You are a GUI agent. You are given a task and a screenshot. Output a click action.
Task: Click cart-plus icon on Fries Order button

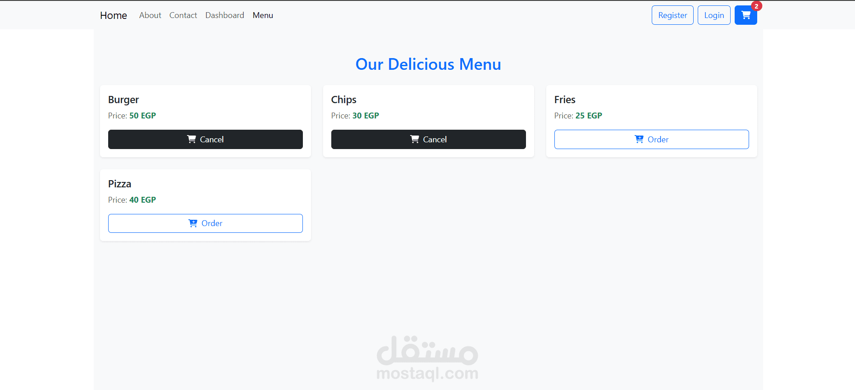[x=639, y=139]
